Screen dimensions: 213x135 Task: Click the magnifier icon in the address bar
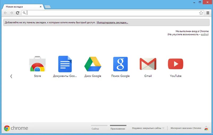[x=24, y=13]
